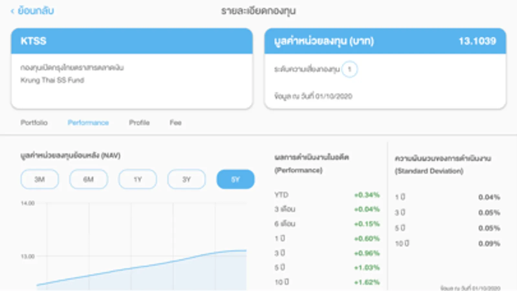Select the 3M chart range
The height and width of the screenshot is (291, 517).
(40, 179)
